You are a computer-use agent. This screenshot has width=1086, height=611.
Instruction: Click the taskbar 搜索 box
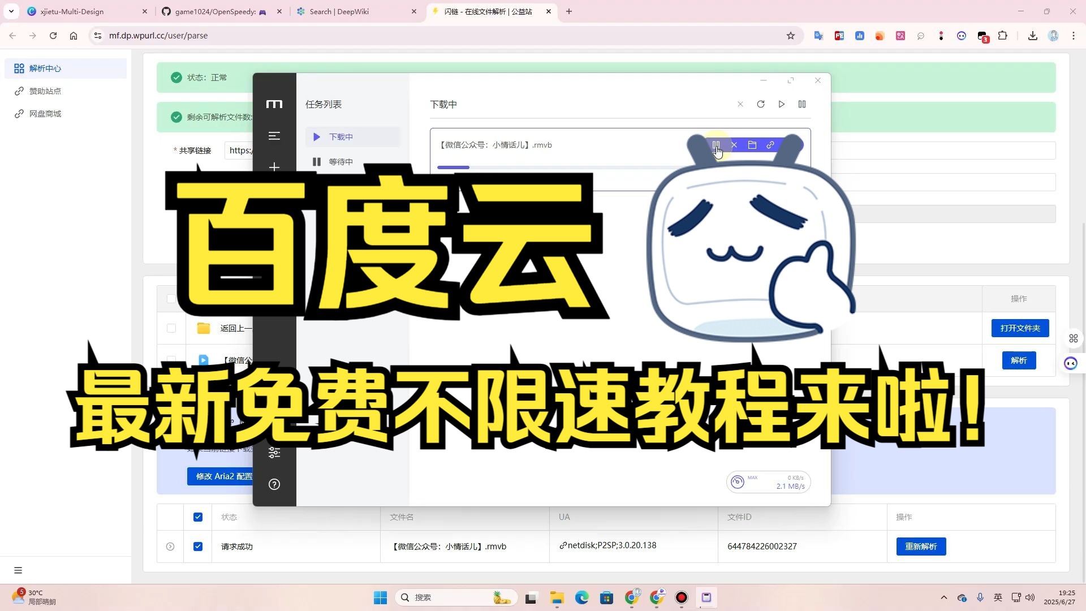click(x=457, y=597)
